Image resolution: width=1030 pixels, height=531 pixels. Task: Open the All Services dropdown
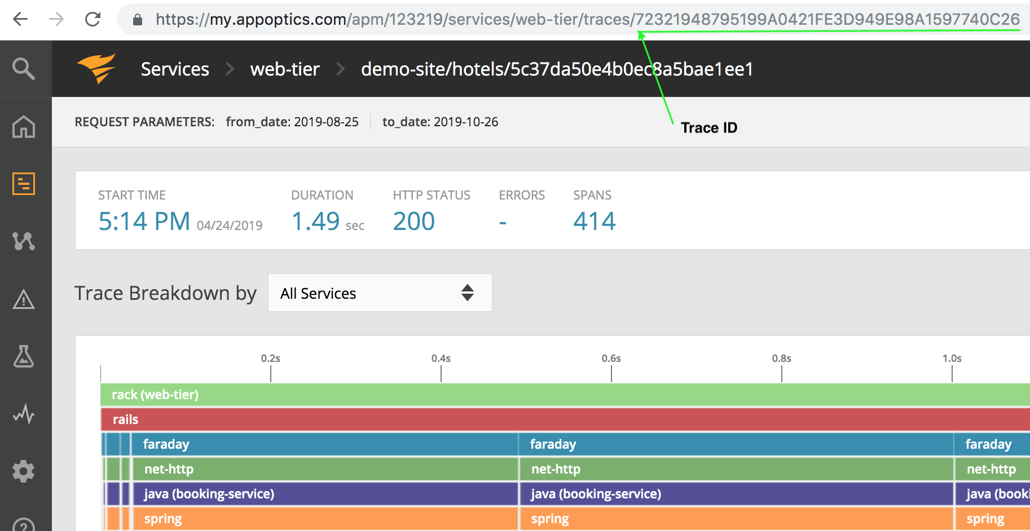coord(379,293)
